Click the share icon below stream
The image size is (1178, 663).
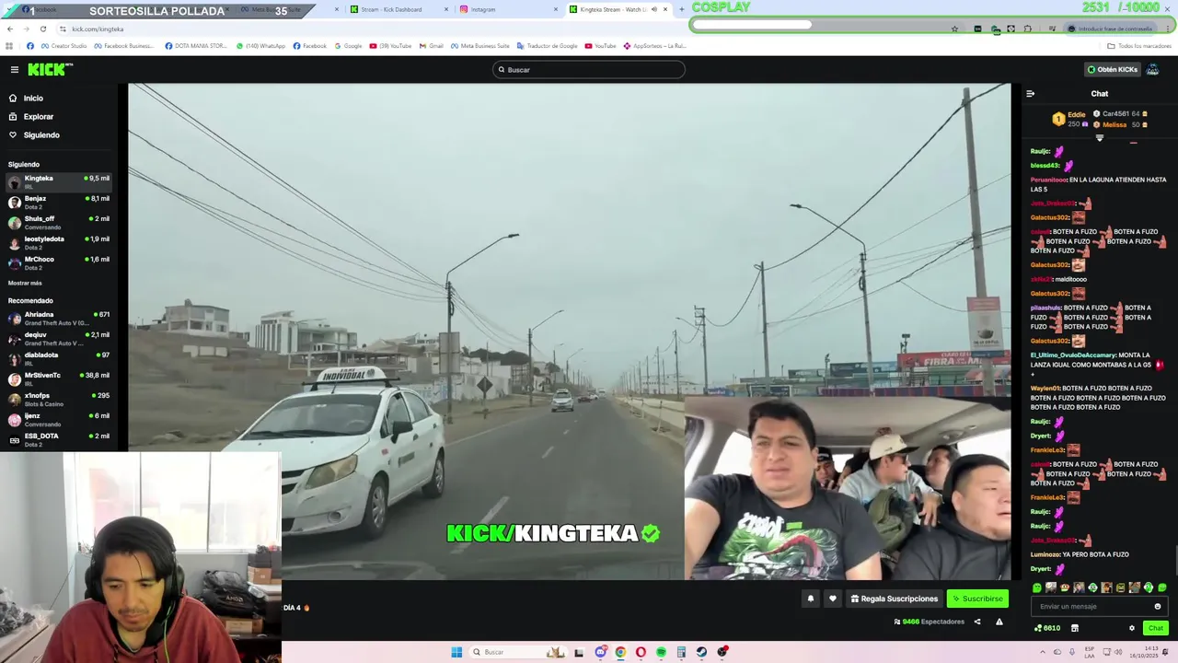977,622
